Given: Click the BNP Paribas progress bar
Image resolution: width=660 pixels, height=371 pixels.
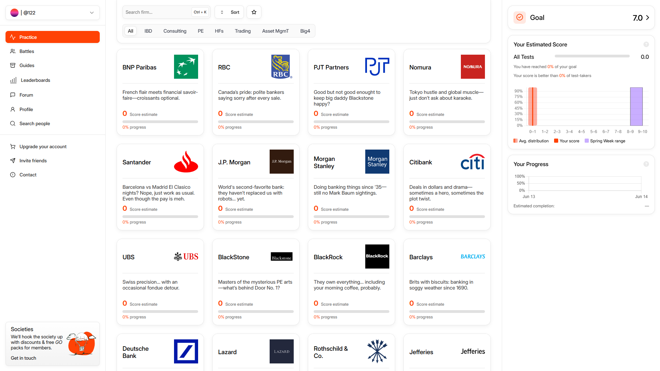Looking at the screenshot, I should (x=160, y=122).
